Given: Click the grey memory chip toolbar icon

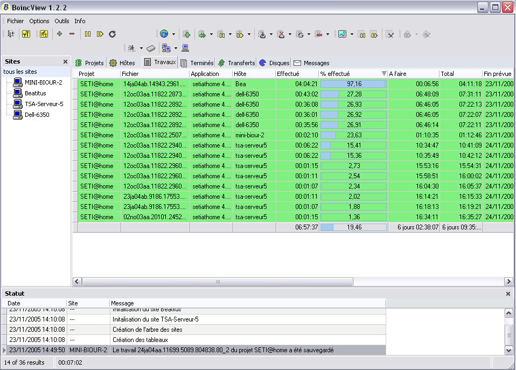Looking at the screenshot, I should point(151,48).
